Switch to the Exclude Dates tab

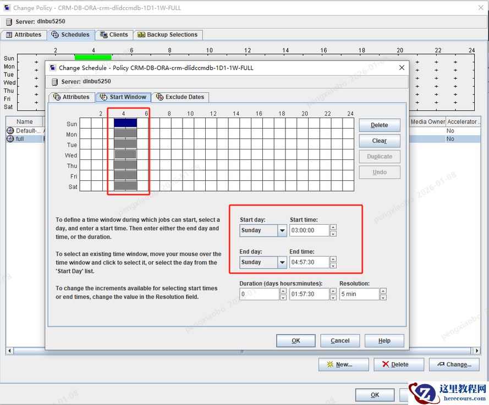click(180, 97)
